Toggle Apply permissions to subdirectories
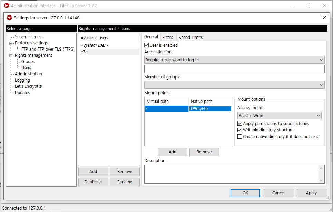Image resolution: width=333 pixels, height=212 pixels. click(239, 124)
